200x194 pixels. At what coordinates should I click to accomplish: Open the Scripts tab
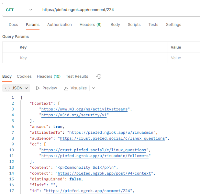pos(134,25)
